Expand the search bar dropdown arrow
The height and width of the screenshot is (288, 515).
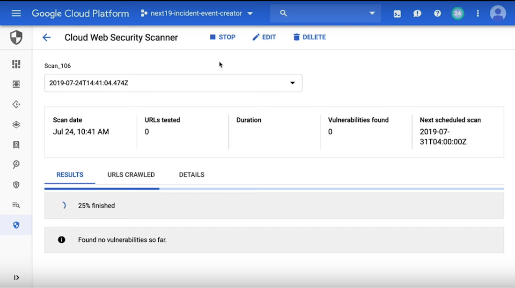(372, 13)
